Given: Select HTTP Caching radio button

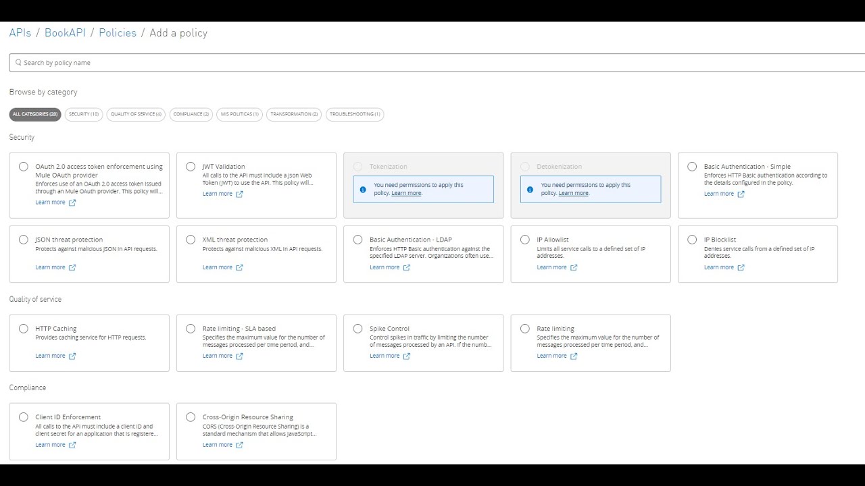Looking at the screenshot, I should click(x=24, y=329).
